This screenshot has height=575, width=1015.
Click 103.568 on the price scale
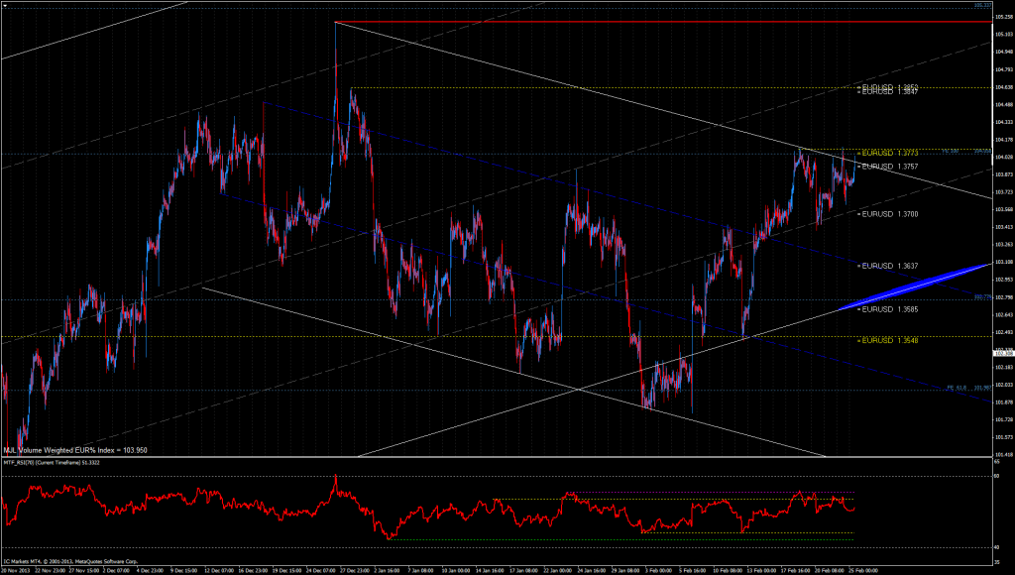(x=1004, y=209)
